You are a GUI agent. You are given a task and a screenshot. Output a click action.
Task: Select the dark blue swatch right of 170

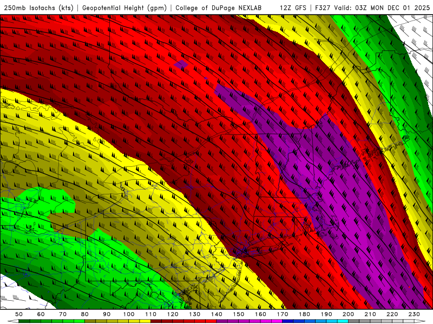(288, 321)
